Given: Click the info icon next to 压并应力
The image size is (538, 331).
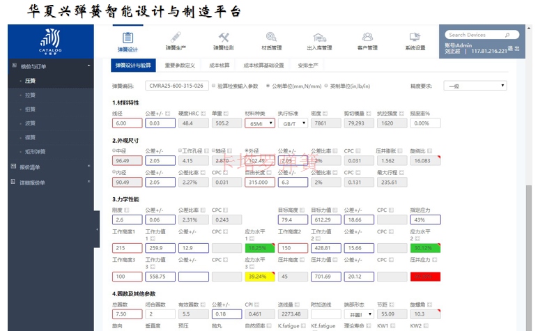Looking at the screenshot, I should 434,260.
